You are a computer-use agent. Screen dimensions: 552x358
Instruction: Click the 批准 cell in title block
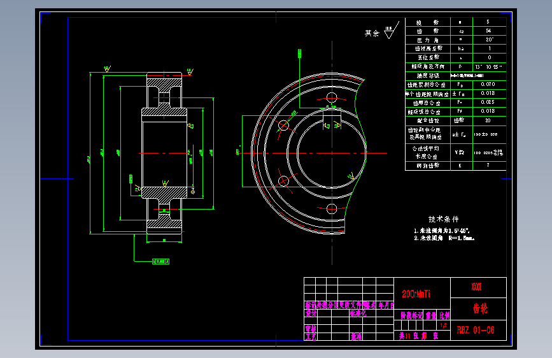tap(356, 337)
